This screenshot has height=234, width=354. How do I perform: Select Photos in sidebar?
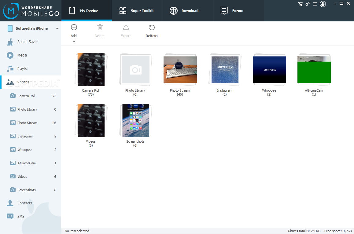pyautogui.click(x=31, y=82)
